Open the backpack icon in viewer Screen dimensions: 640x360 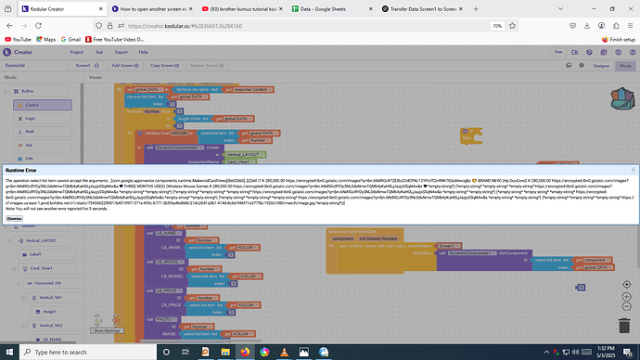(622, 98)
